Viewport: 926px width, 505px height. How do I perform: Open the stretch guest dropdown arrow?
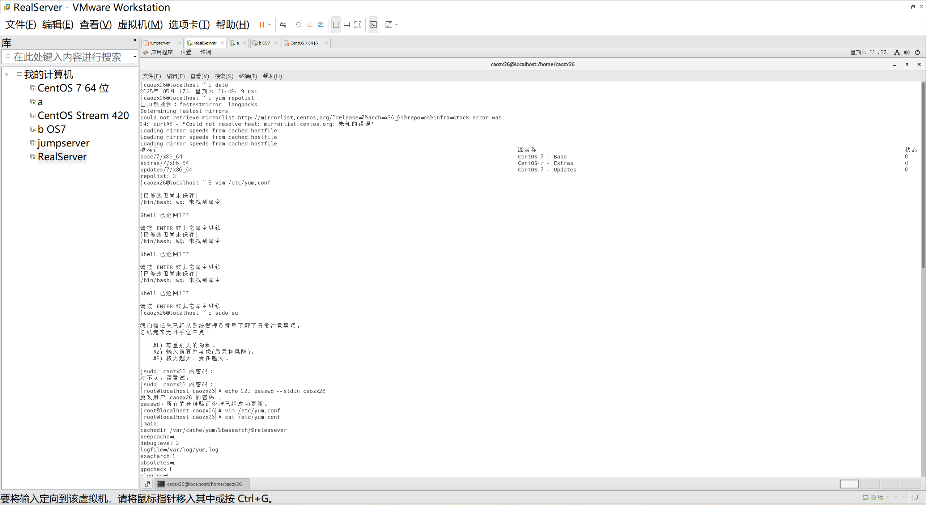396,25
